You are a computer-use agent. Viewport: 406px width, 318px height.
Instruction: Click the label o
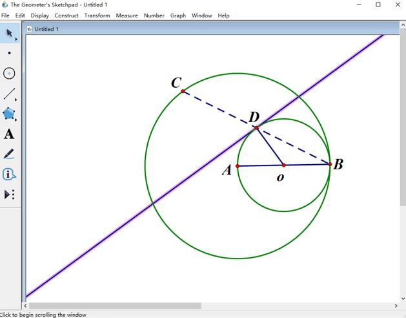tap(280, 177)
